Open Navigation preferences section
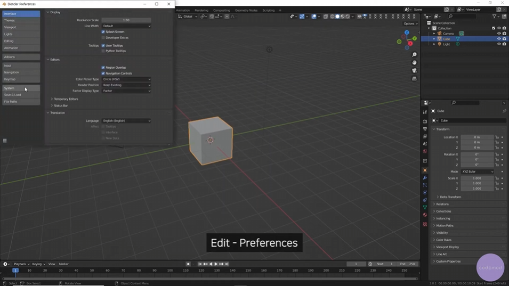Screen dimensions: 509x286 coord(21,72)
